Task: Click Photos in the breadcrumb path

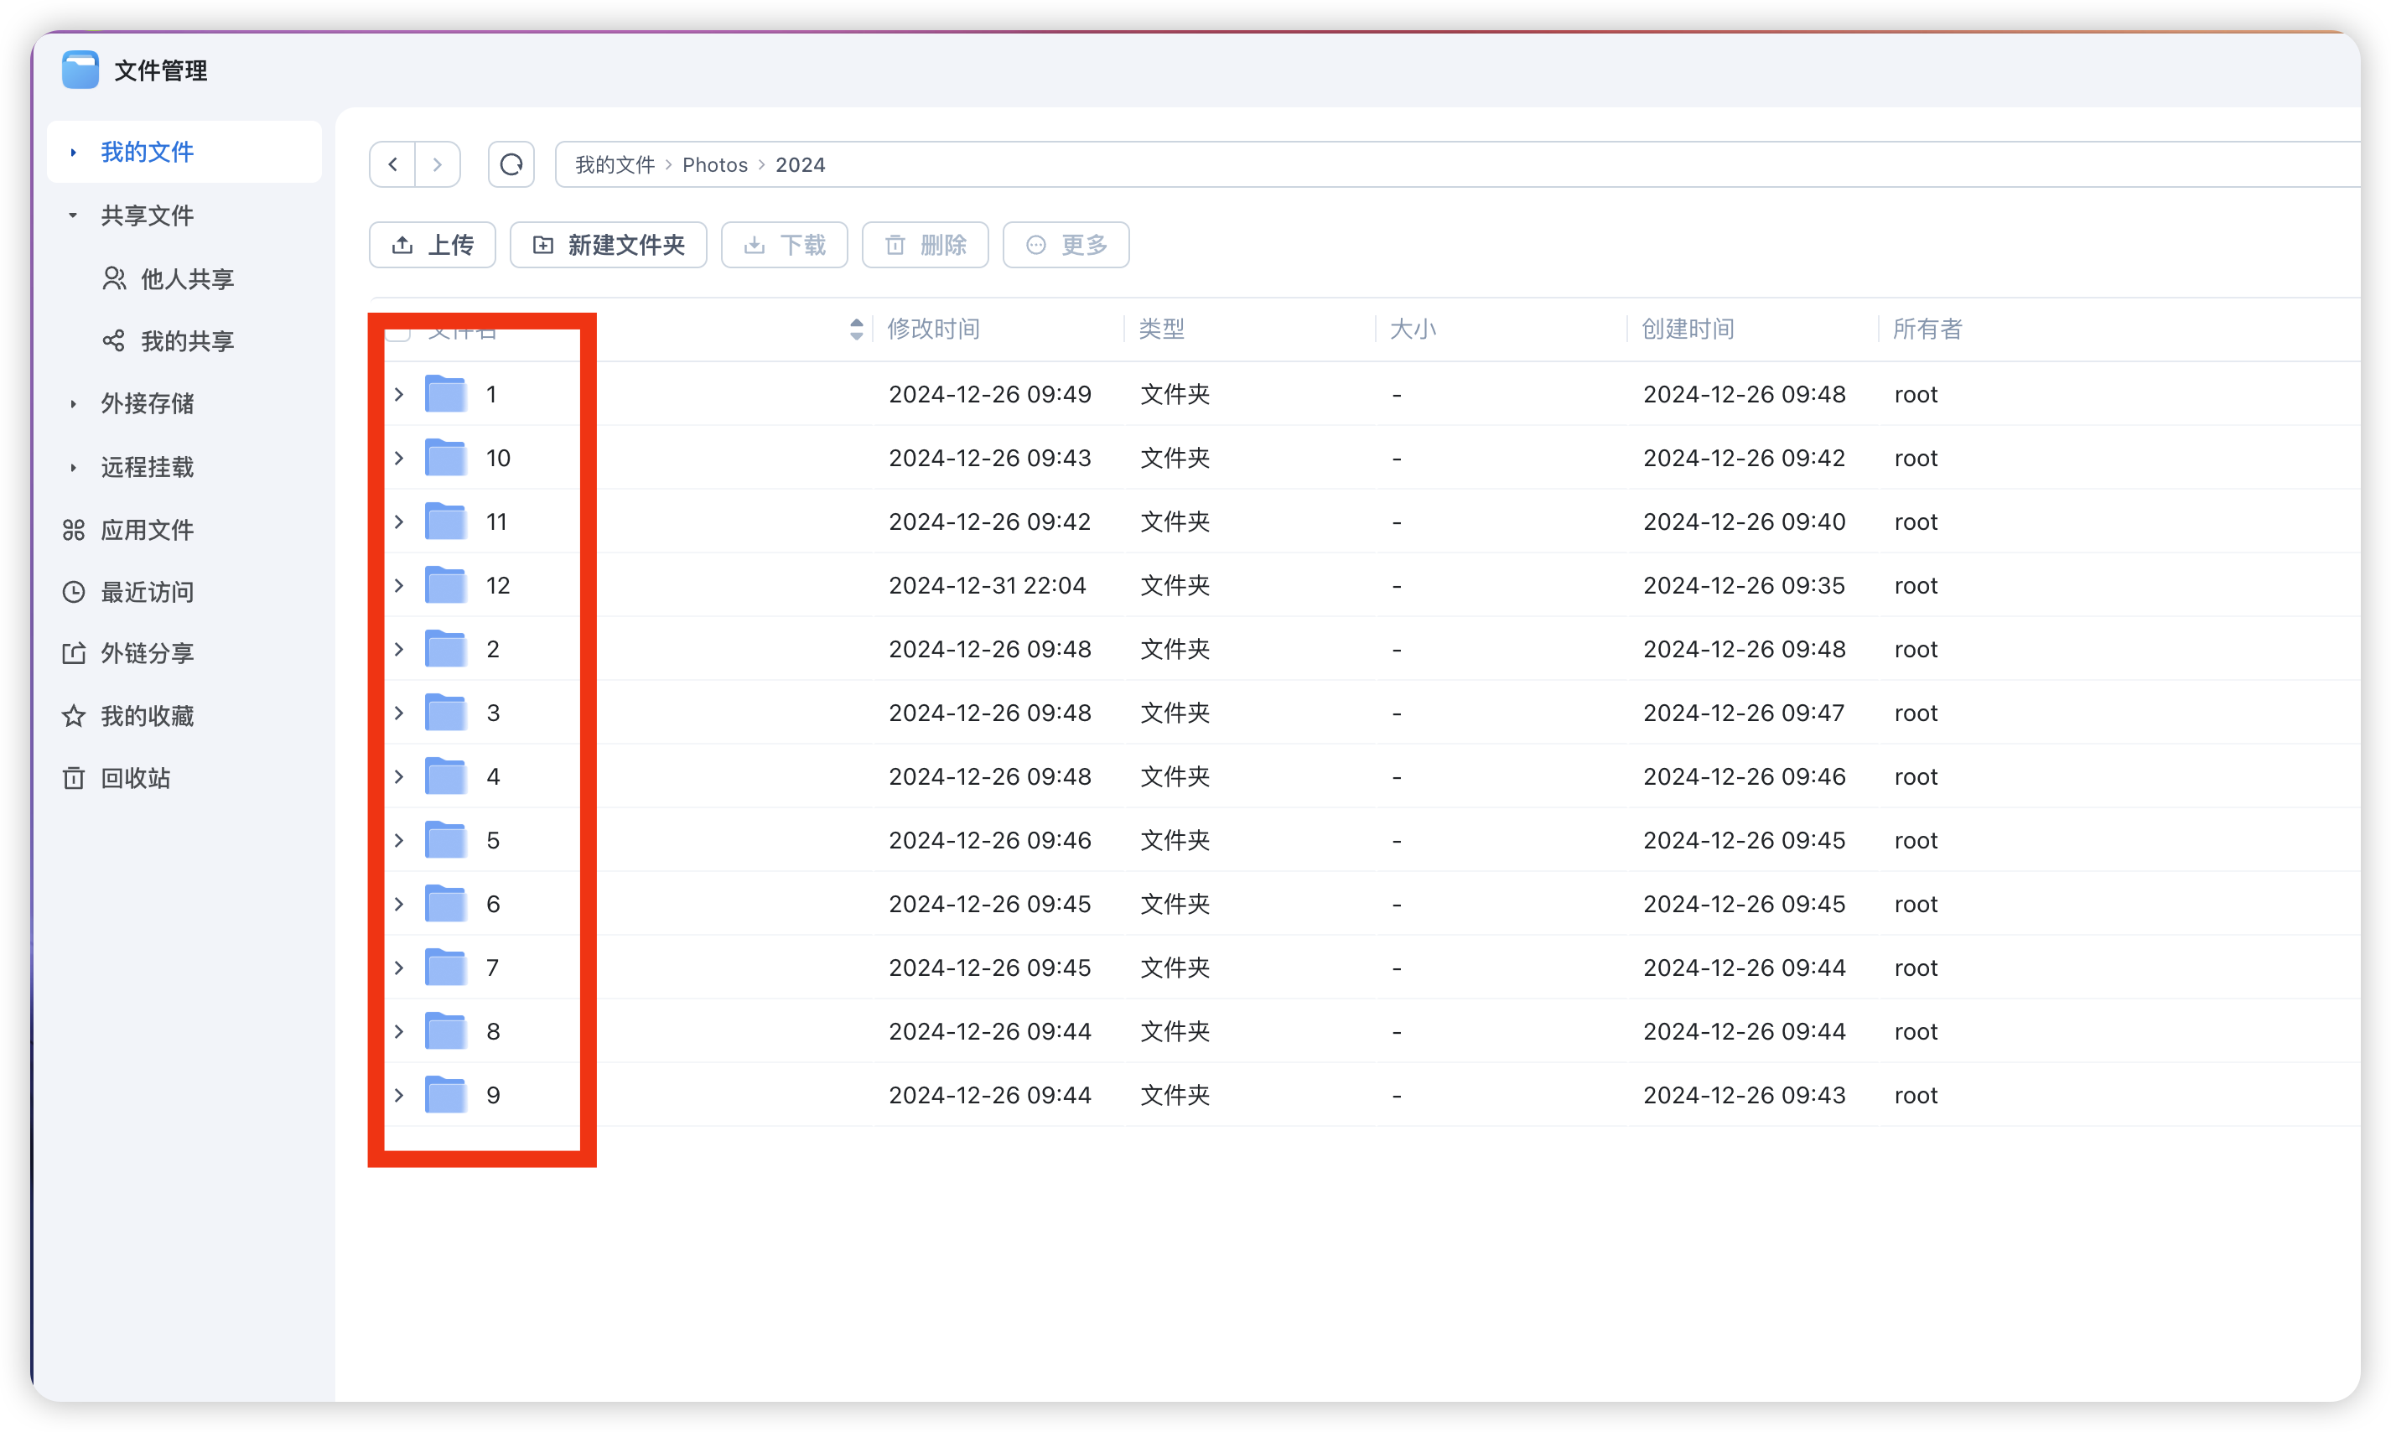Action: pyautogui.click(x=714, y=165)
